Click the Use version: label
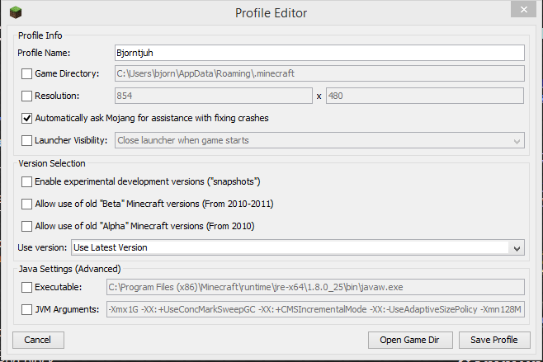 click(x=42, y=248)
